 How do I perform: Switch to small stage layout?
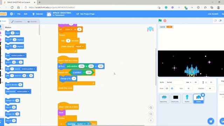pyautogui.click(x=215, y=21)
